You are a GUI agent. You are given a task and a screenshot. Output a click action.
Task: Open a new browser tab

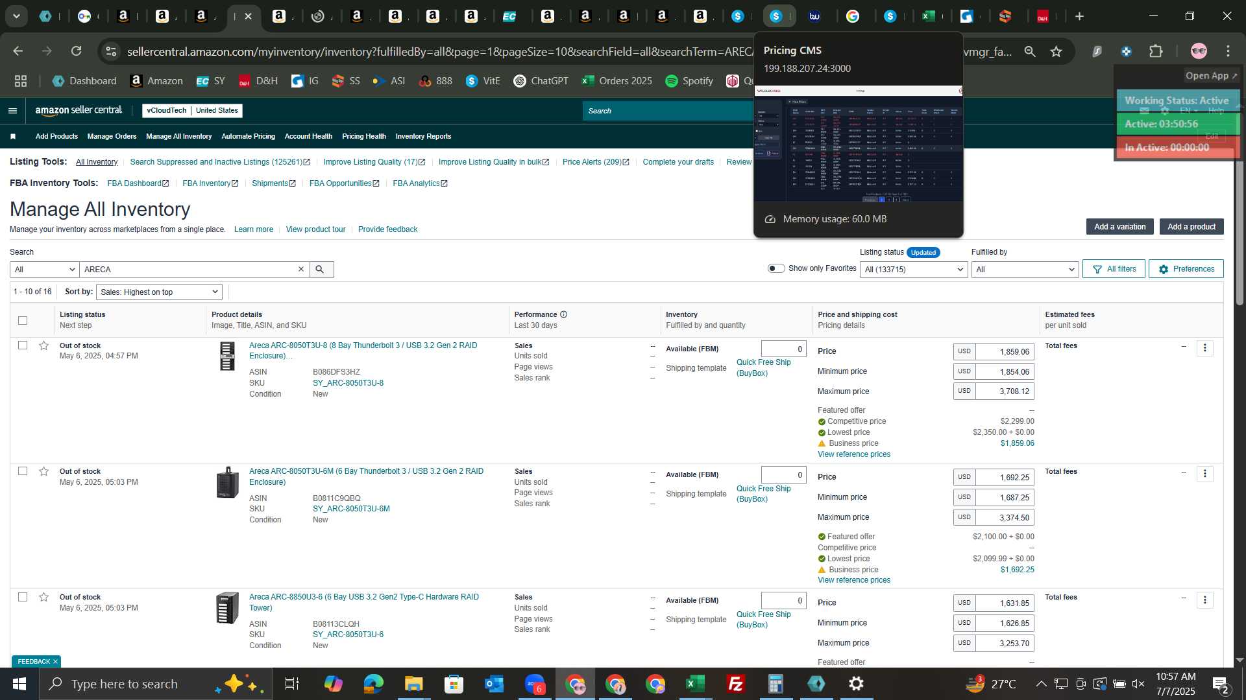1079,16
